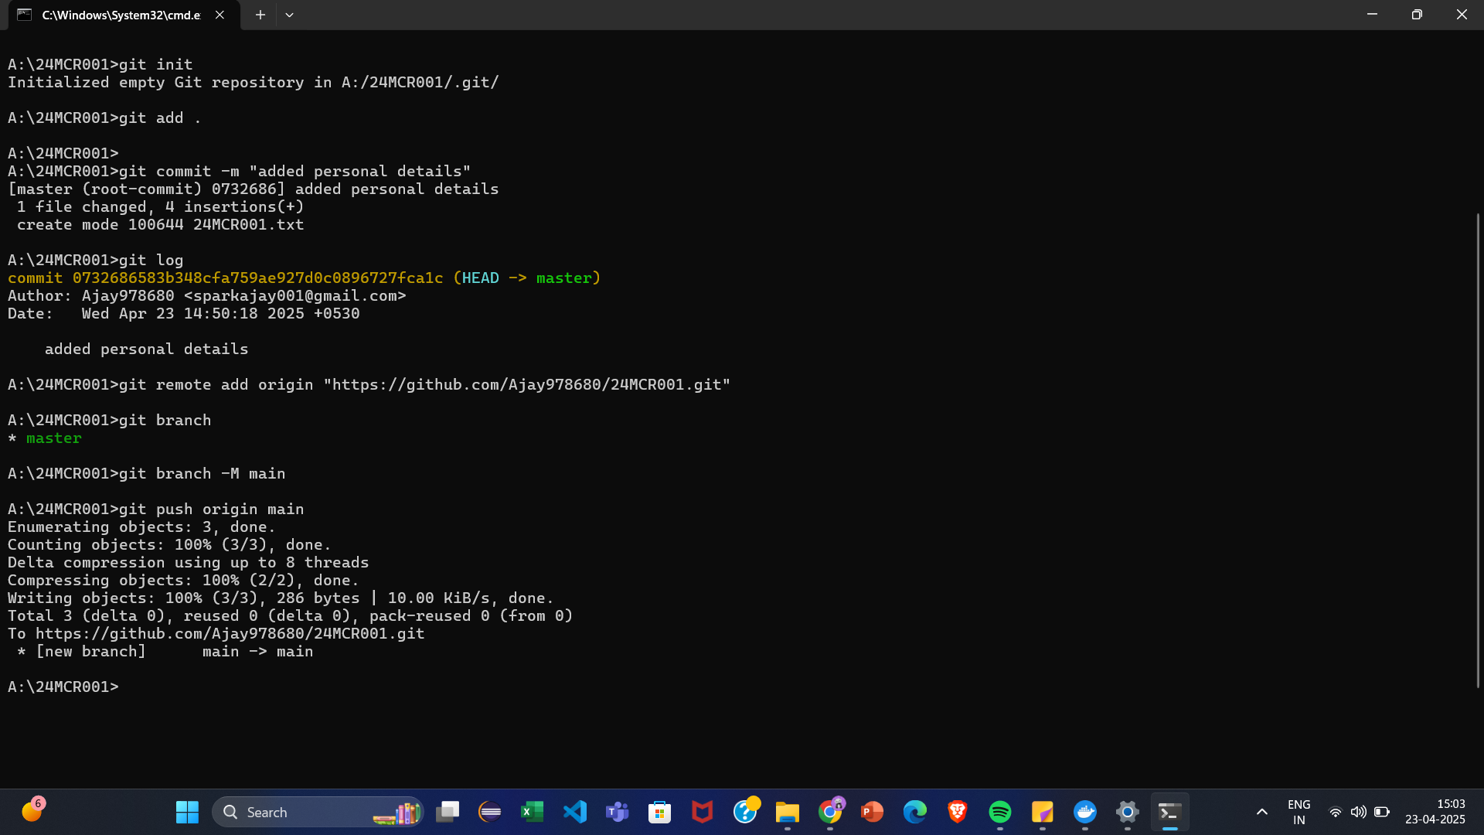Image resolution: width=1484 pixels, height=835 pixels.
Task: Open the Windows Start menu
Action: click(187, 812)
